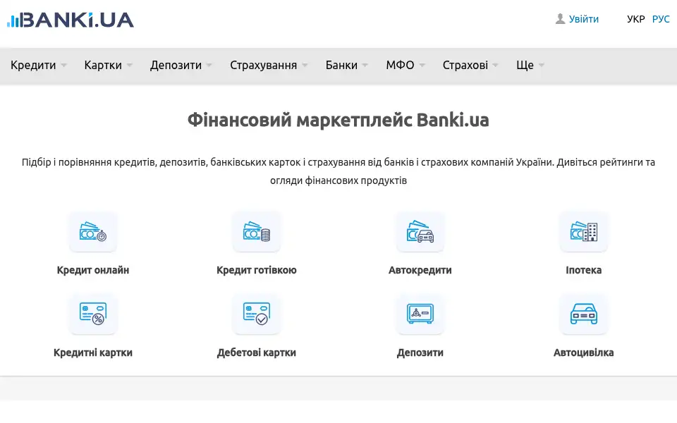Open the Кредит онлайн icon tile
Screen dimensions: 677x423
93,232
